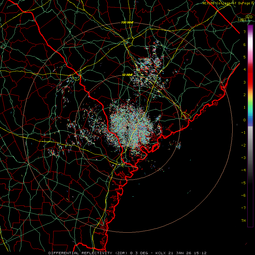Click the "0" value on the scale
The height and width of the screenshot is (255, 255).
coord(245,120)
